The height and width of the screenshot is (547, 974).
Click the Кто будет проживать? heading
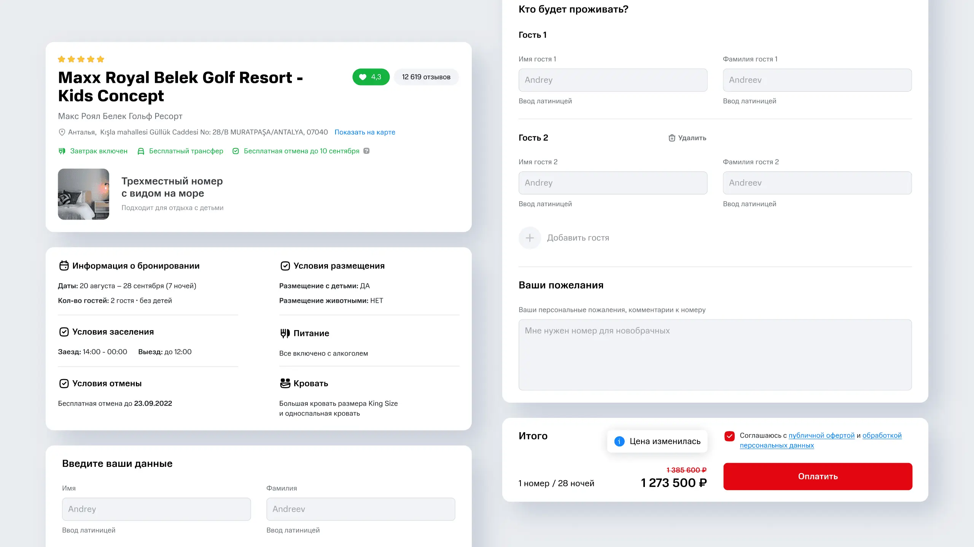click(573, 9)
